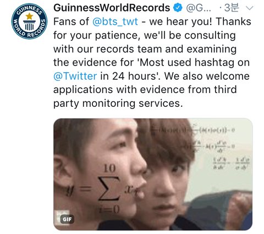The width and height of the screenshot is (264, 234).
Task: Play the attached GIF thumbnail
Action: 153,174
